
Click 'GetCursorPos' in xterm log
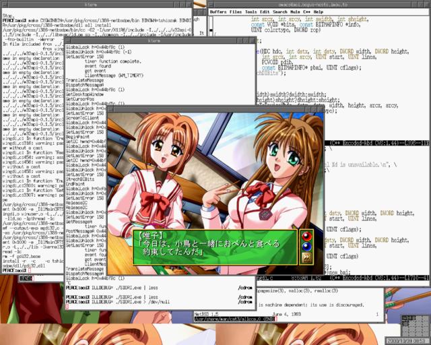[x=80, y=99]
